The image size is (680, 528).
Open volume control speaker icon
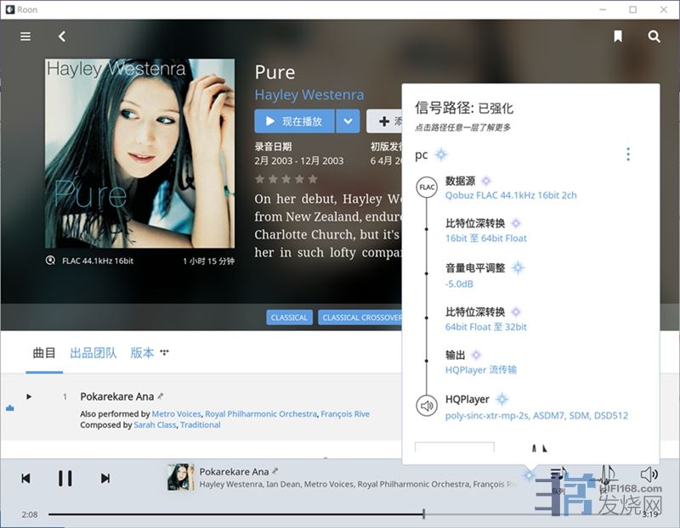point(649,475)
